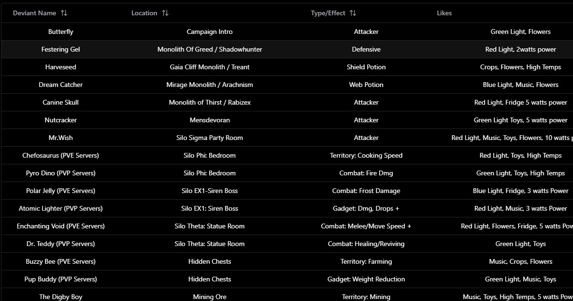573x301 pixels.
Task: Click the Likes column header
Action: (x=444, y=13)
